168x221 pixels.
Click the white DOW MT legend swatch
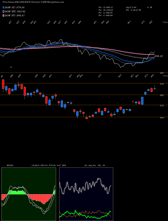[x=4, y=11]
